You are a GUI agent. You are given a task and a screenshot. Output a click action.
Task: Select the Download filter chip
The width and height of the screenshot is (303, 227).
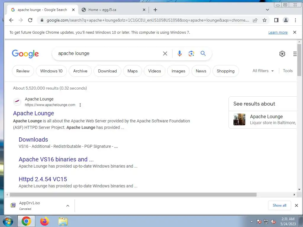[107, 71]
